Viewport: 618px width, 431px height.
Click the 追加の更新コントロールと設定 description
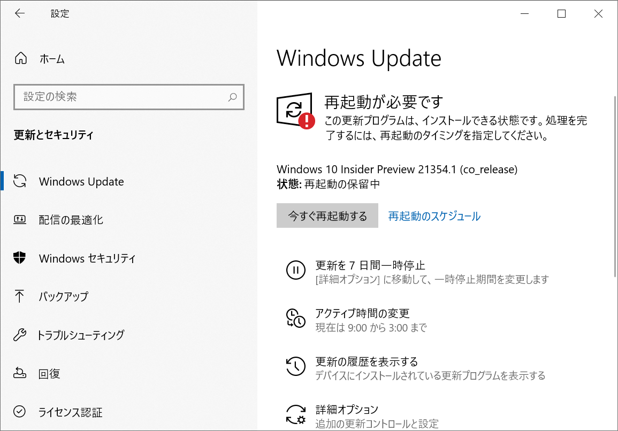pyautogui.click(x=377, y=424)
